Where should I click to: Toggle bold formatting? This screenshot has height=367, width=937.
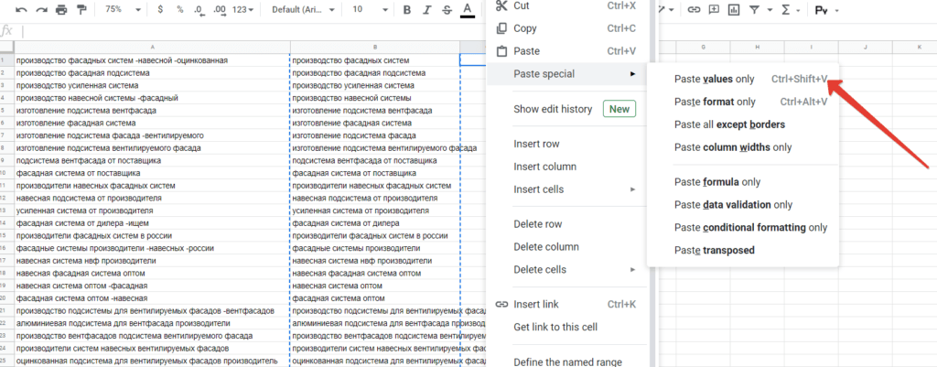click(406, 9)
